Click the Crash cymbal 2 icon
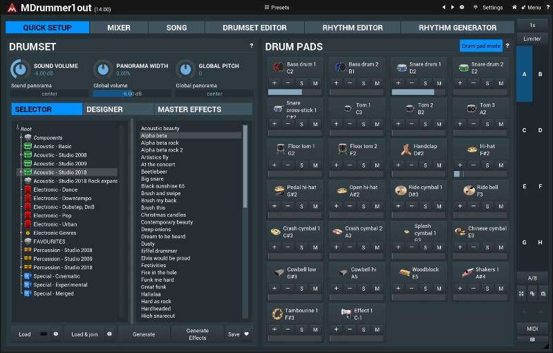Image resolution: width=553 pixels, height=353 pixels. pyautogui.click(x=337, y=232)
